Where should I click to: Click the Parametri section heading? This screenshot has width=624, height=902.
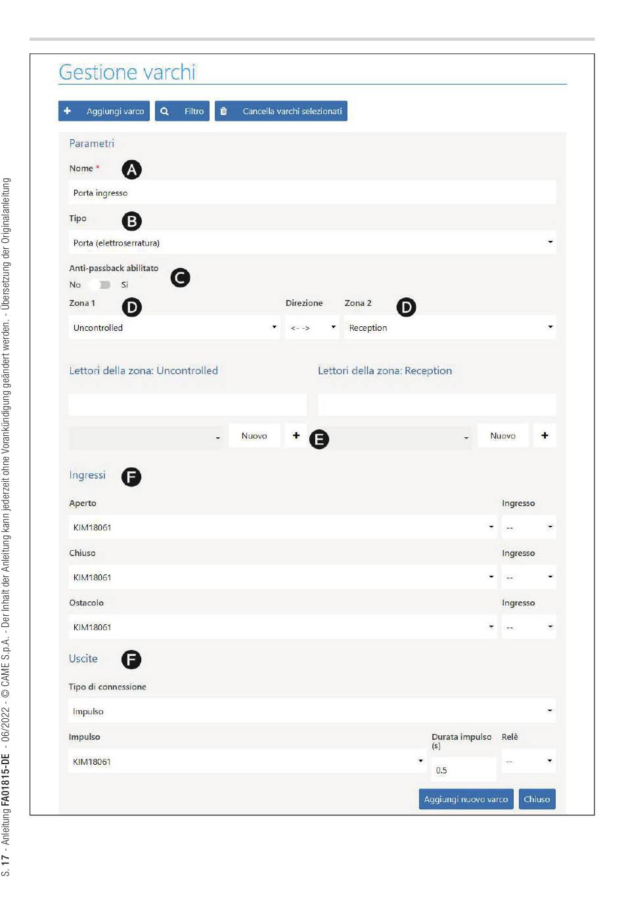[x=91, y=143]
